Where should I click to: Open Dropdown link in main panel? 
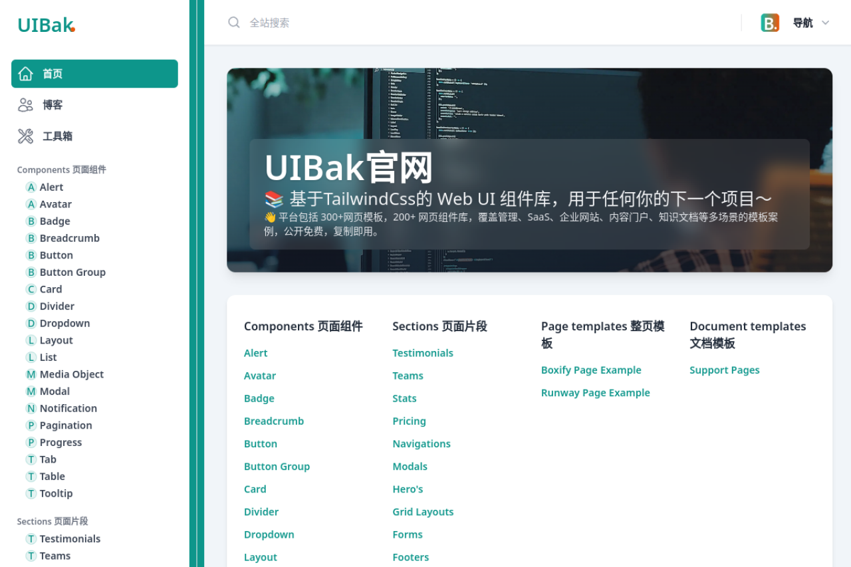point(269,534)
